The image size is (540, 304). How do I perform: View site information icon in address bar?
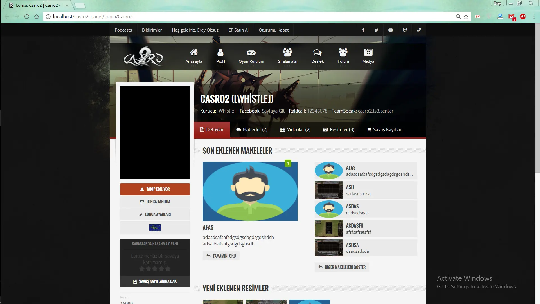pyautogui.click(x=48, y=17)
